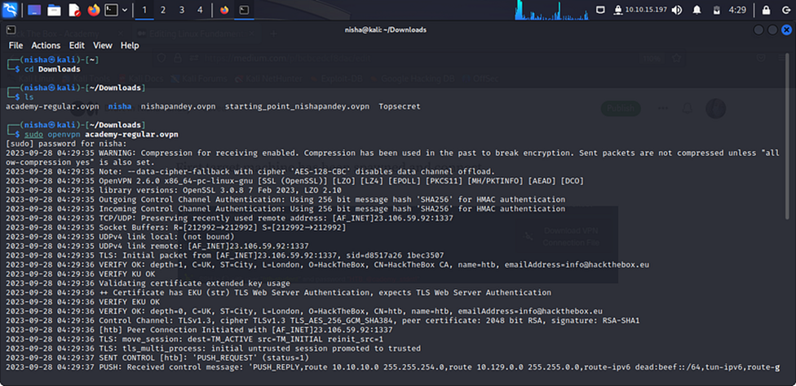Click the 'TLS: tls_multi_process' log line
Viewport: 796px width, 386px height.
(x=213, y=348)
